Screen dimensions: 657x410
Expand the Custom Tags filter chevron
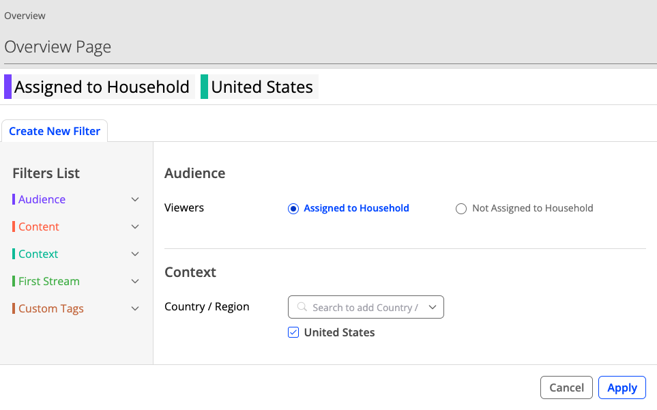tap(135, 308)
